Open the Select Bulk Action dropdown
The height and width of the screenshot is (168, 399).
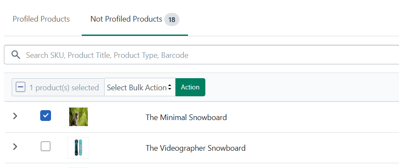[x=140, y=87]
